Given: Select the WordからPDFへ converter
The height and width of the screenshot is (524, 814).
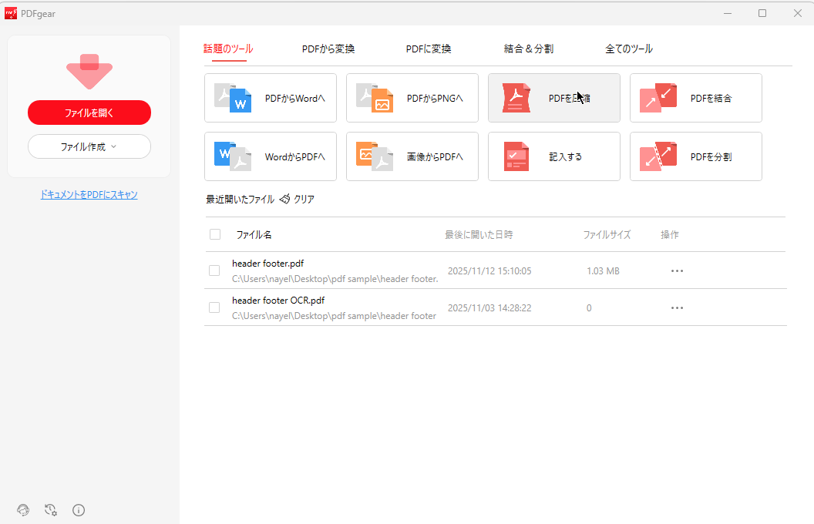Looking at the screenshot, I should (x=270, y=156).
